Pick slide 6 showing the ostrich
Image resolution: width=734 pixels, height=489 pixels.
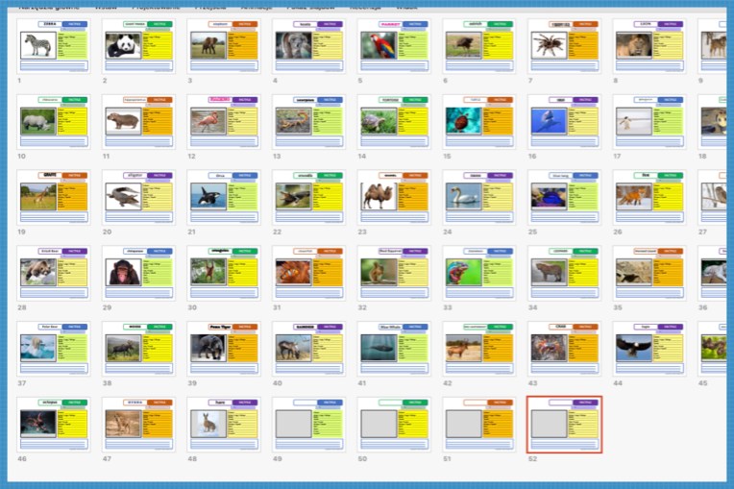point(479,46)
